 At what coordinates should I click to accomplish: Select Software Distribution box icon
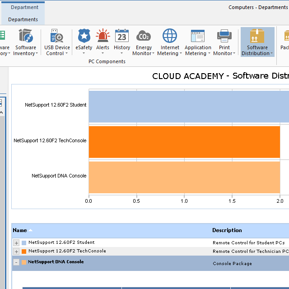(x=257, y=36)
